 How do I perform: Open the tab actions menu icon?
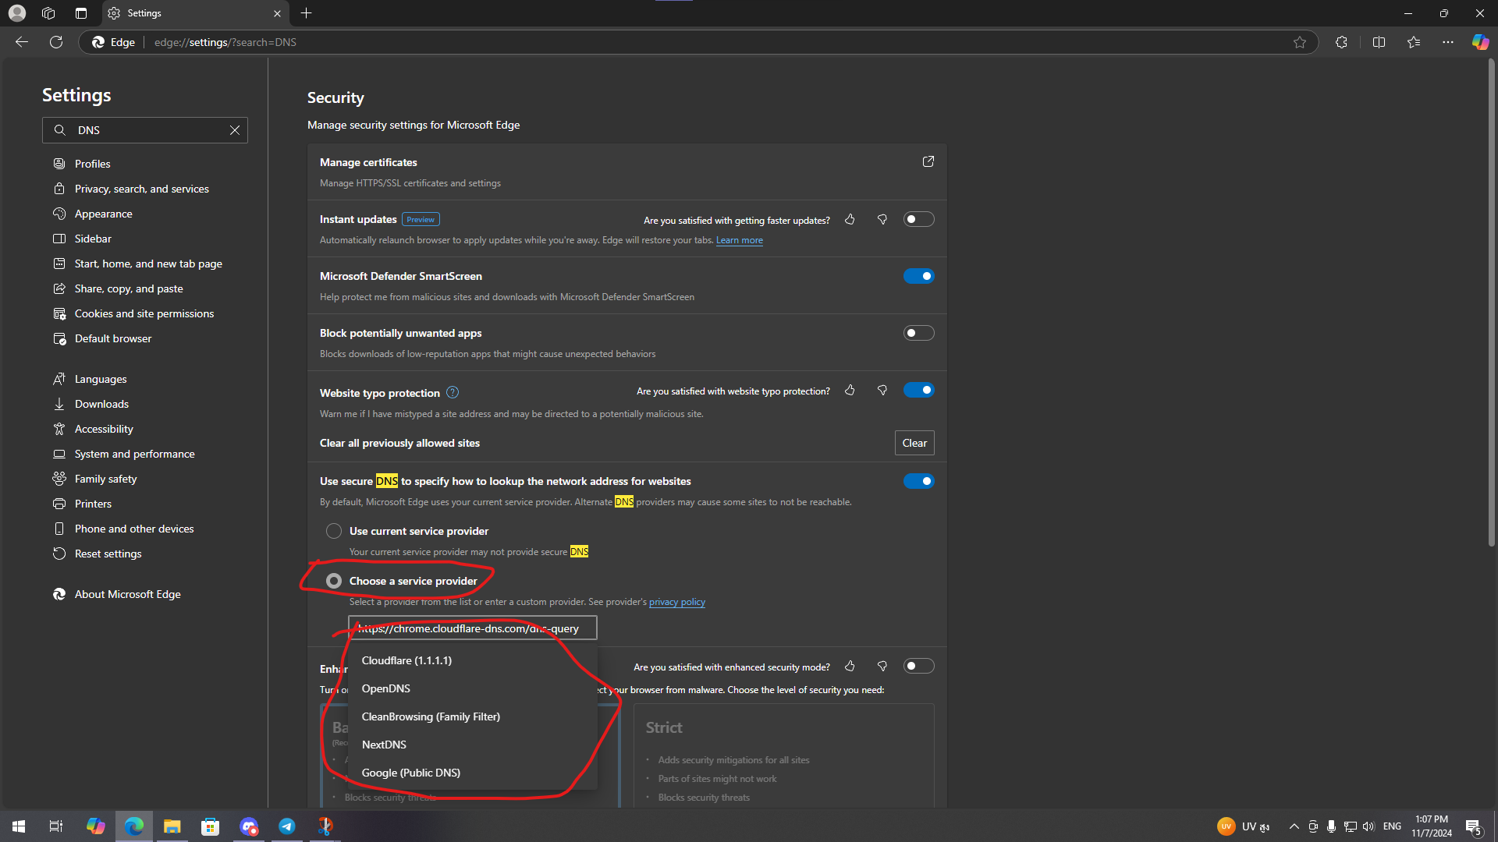click(x=81, y=13)
